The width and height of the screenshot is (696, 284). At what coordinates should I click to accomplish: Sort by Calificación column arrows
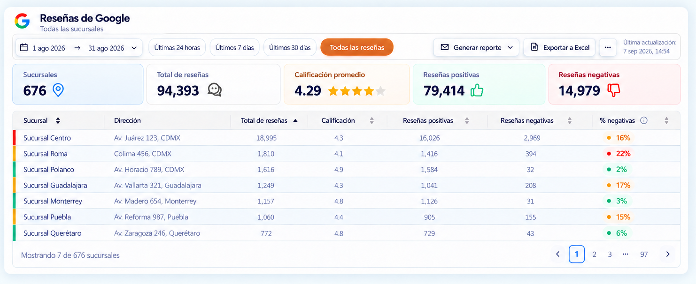tap(372, 120)
